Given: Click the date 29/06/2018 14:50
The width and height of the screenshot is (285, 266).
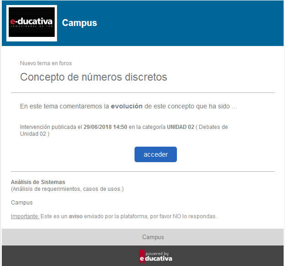Looking at the screenshot, I should 105,127.
